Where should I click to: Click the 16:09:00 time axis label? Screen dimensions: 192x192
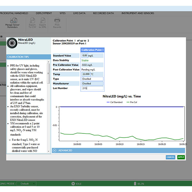77,144
